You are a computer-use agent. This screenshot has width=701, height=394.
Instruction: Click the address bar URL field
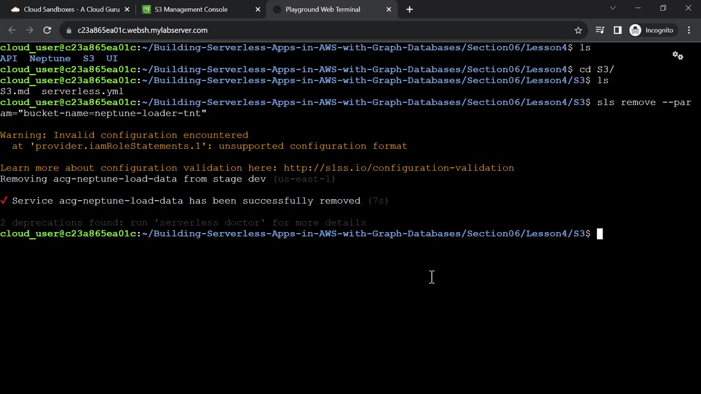318,30
